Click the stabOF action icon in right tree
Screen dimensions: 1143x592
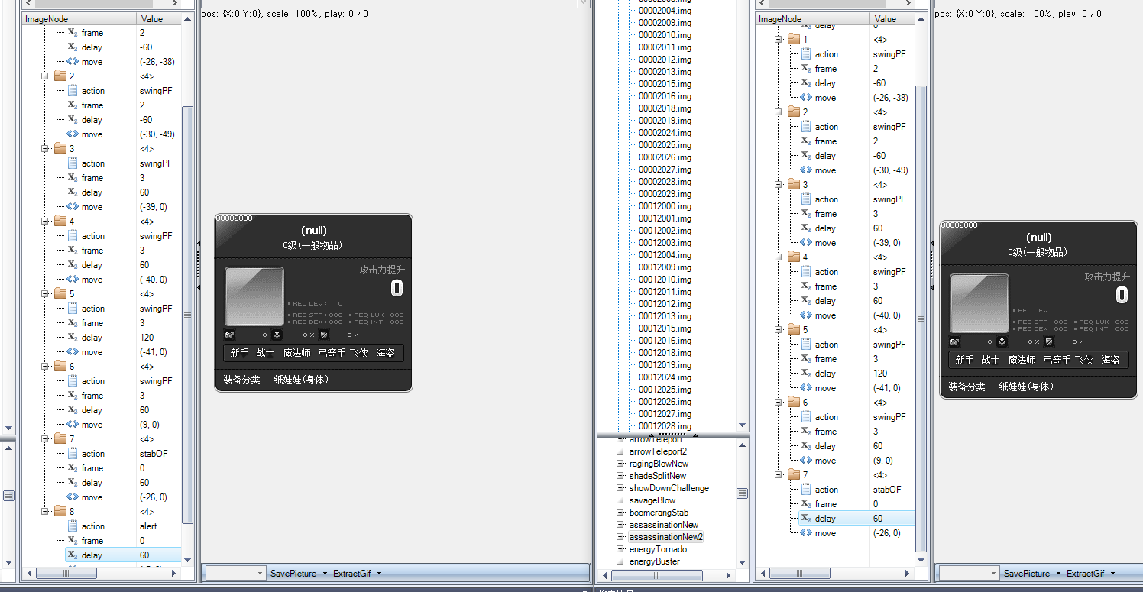(x=806, y=490)
